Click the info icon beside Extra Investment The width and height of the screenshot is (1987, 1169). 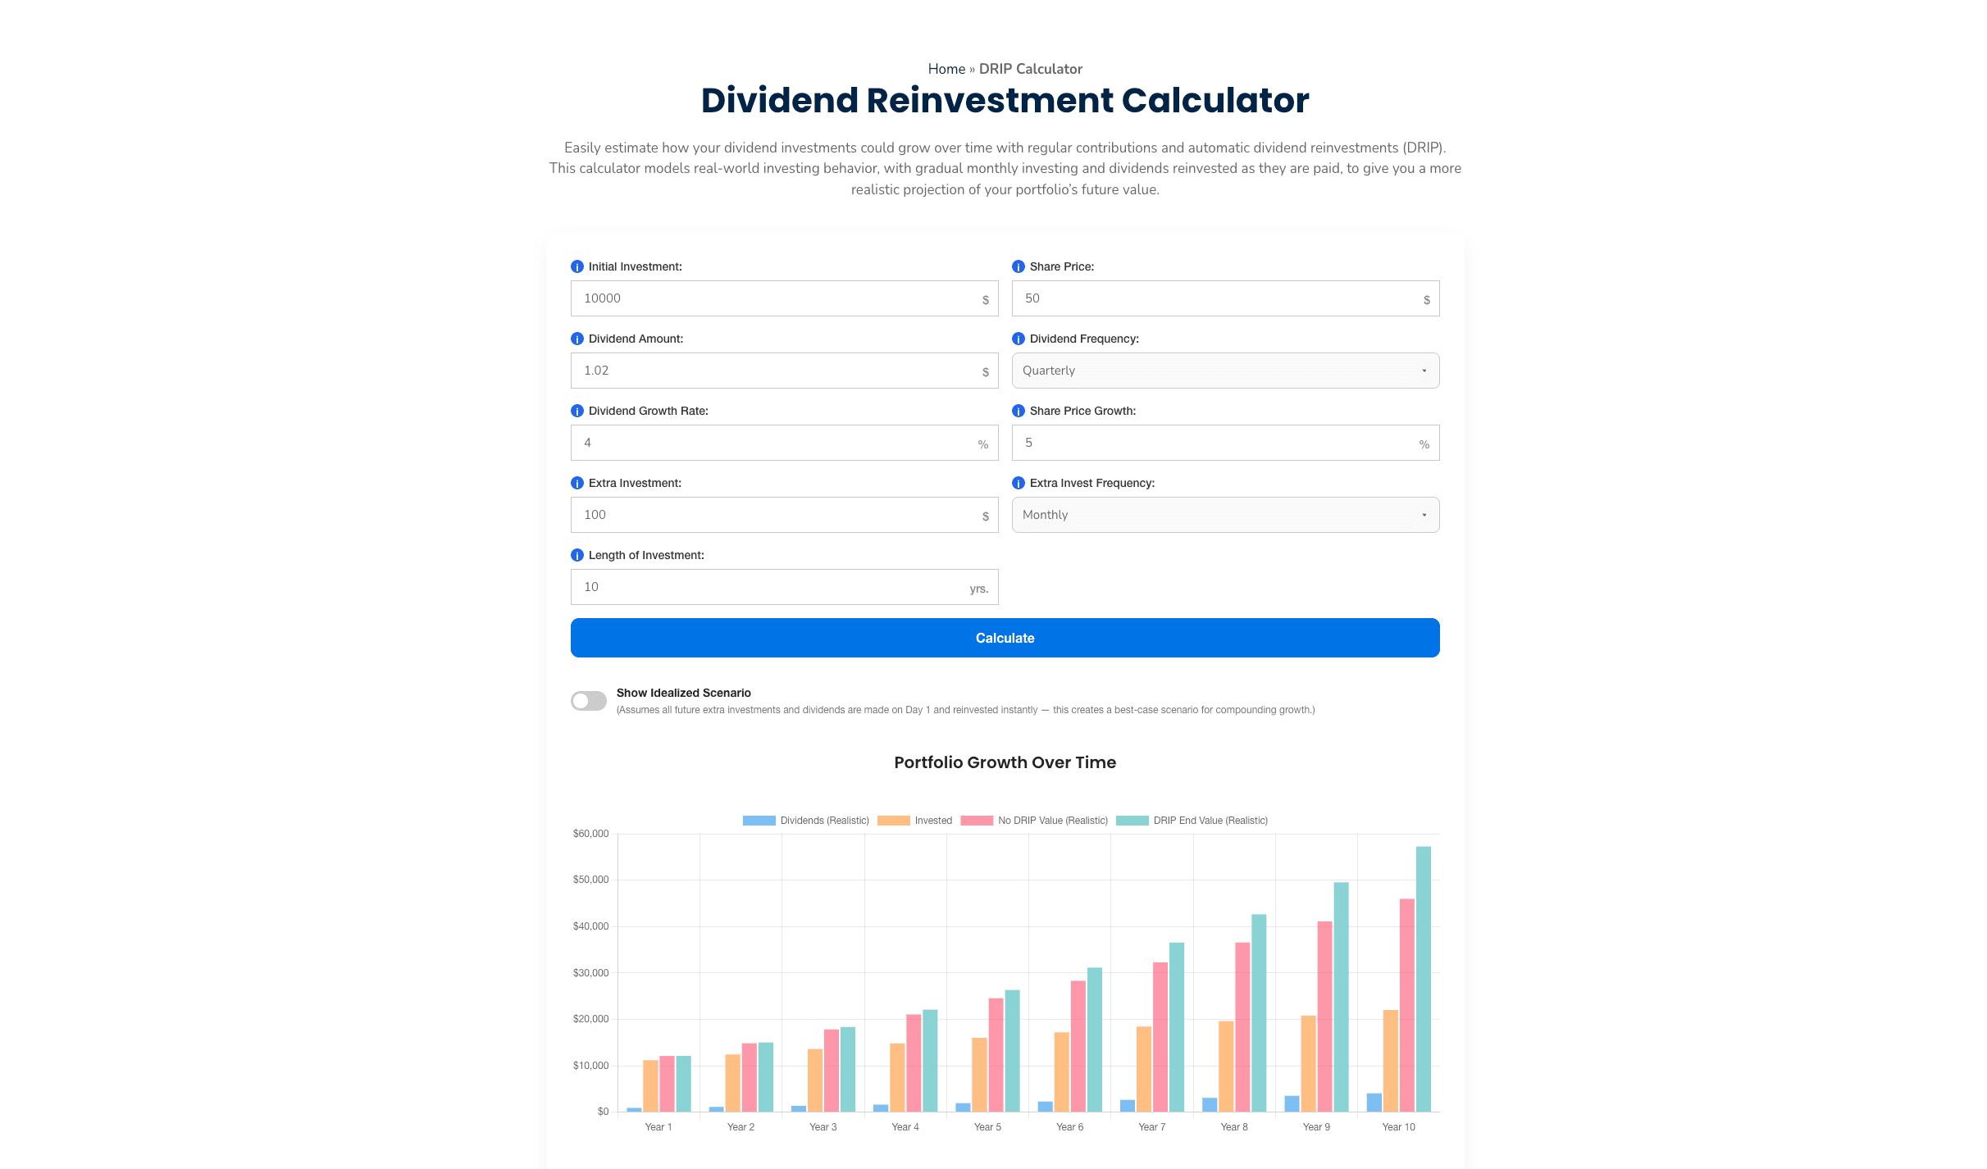point(577,482)
